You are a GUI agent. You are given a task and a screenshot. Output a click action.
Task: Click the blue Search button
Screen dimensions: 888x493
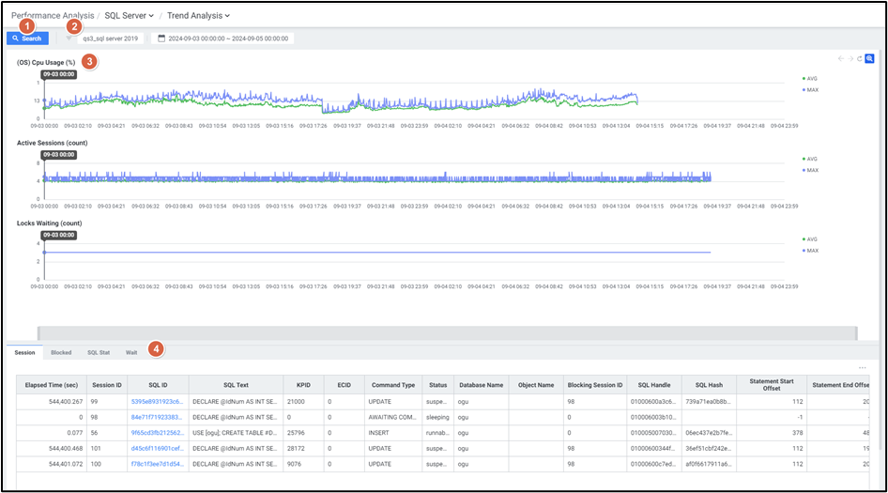[x=27, y=39]
